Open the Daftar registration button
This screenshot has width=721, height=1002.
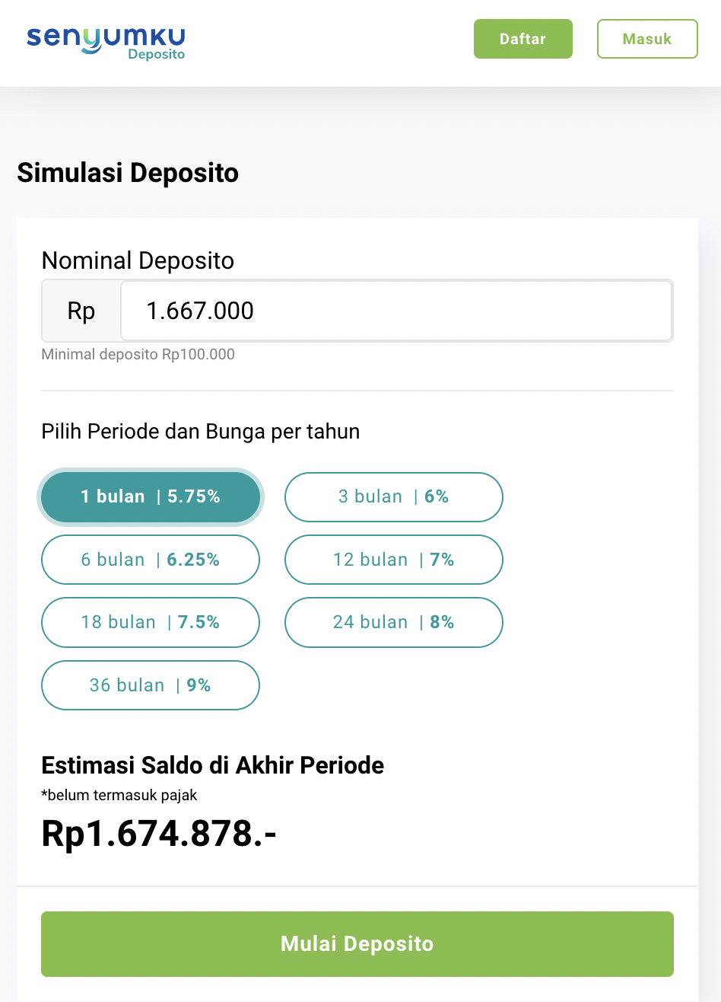point(523,39)
